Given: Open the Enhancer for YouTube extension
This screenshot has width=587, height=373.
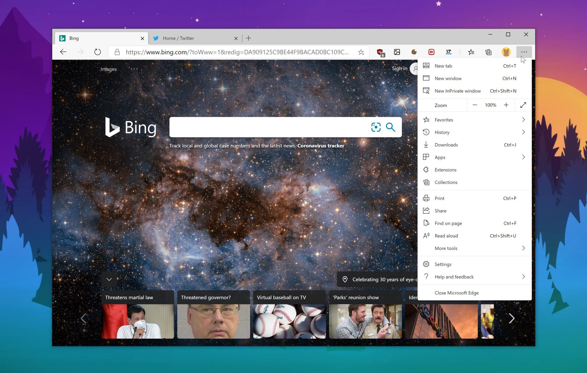Looking at the screenshot, I should 431,52.
